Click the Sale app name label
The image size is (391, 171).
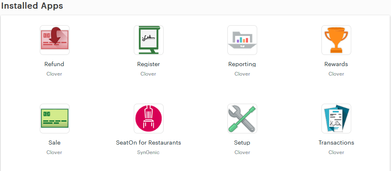(x=54, y=142)
